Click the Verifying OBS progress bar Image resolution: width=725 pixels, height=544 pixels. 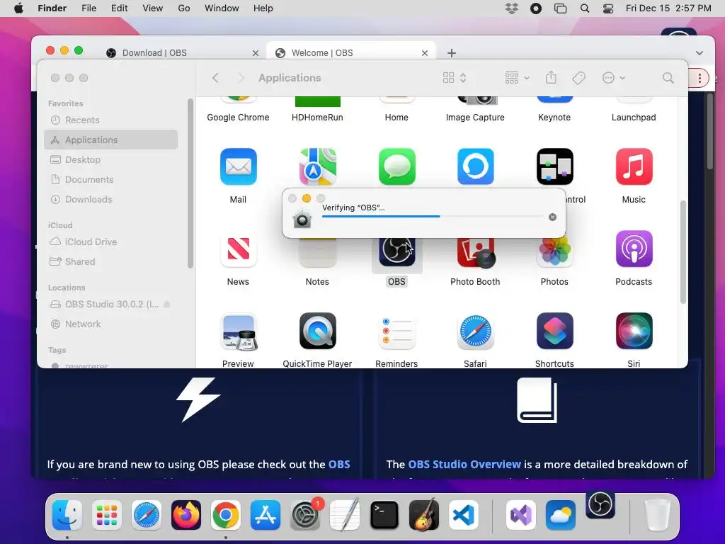[433, 216]
